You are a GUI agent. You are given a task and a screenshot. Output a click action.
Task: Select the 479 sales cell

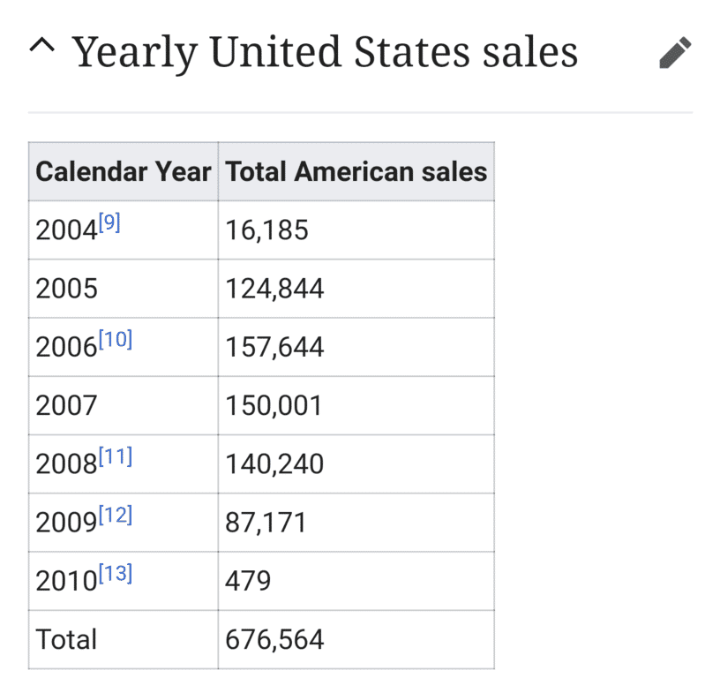249,580
